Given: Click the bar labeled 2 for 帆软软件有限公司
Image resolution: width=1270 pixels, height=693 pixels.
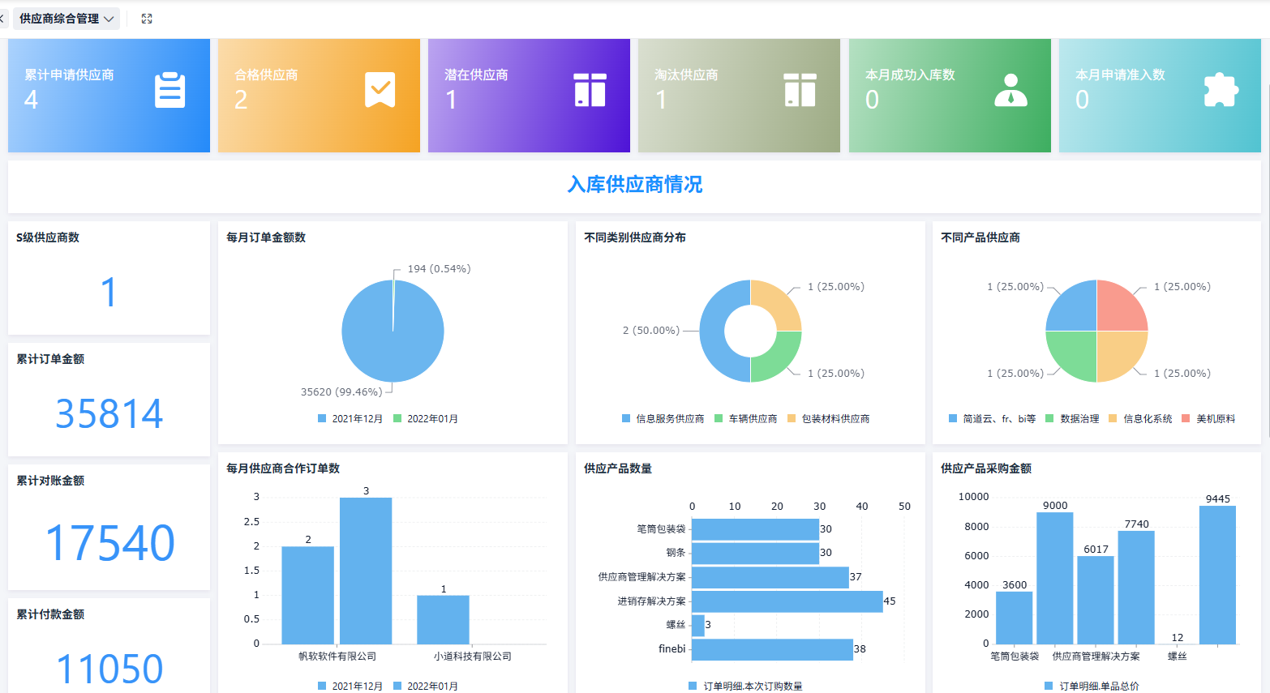Looking at the screenshot, I should 308,595.
